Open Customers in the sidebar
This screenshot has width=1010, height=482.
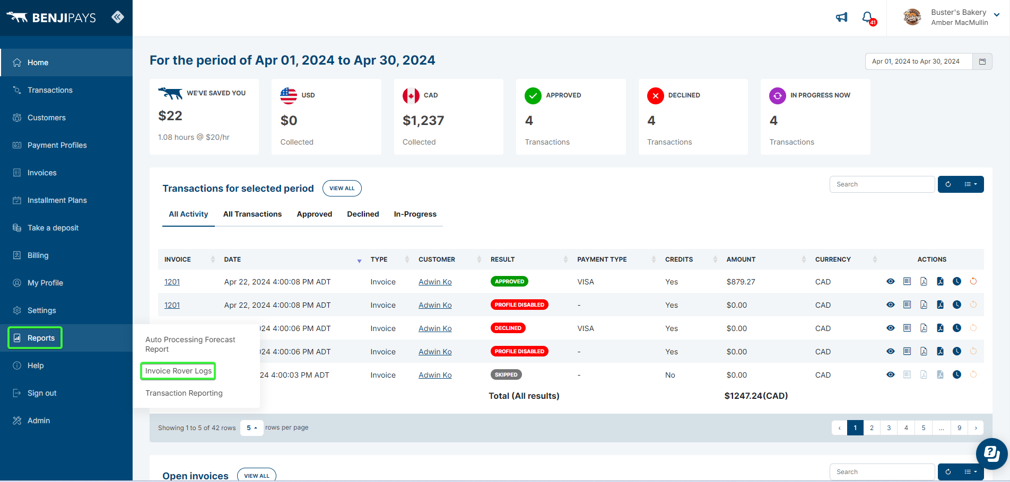[x=47, y=118]
